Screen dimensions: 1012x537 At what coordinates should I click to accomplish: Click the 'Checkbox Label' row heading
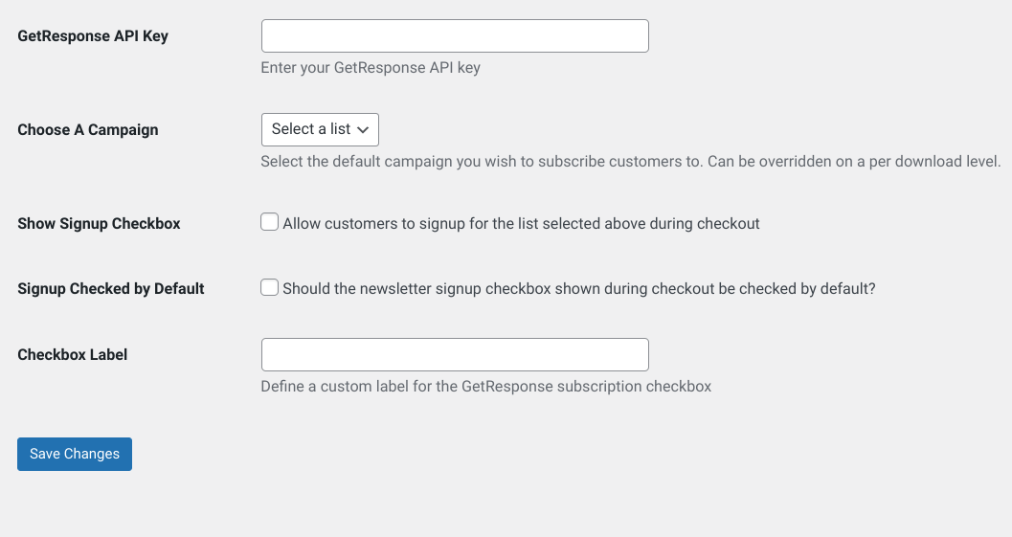coord(73,354)
